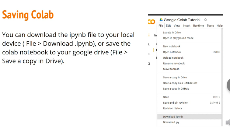This screenshot has width=230, height=127.
Task: Open the Help menu
Action: [220, 26]
